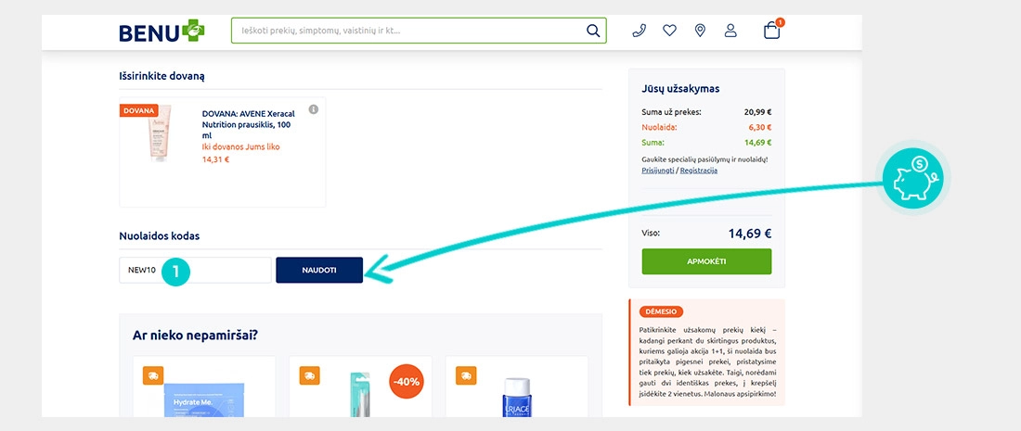Click delivery truck icon on -40% product
The image size is (1021, 431).
coord(309,375)
